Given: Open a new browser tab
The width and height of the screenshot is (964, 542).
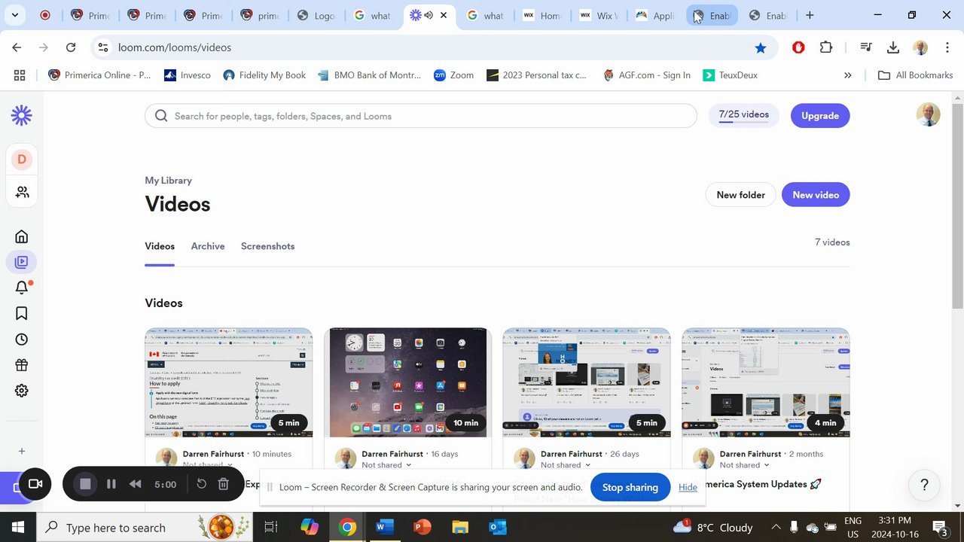Looking at the screenshot, I should 810,15.
